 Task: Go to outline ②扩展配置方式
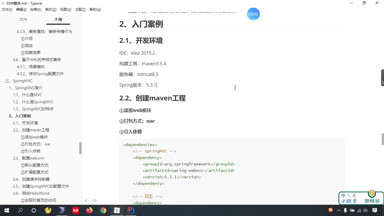point(35,172)
